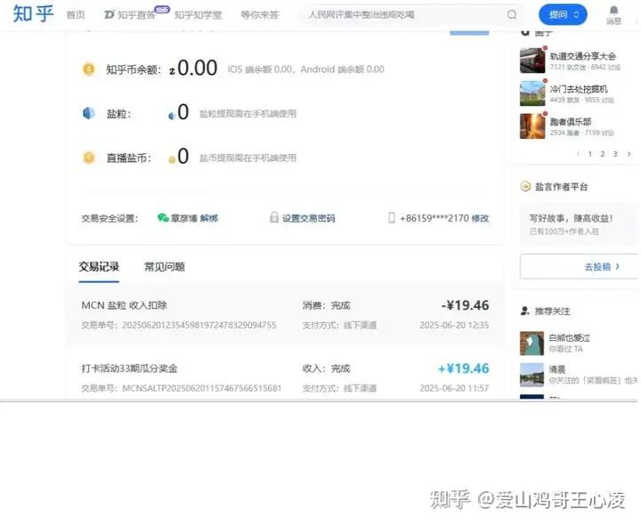
Task: Go to circles page 2
Action: pyautogui.click(x=603, y=154)
